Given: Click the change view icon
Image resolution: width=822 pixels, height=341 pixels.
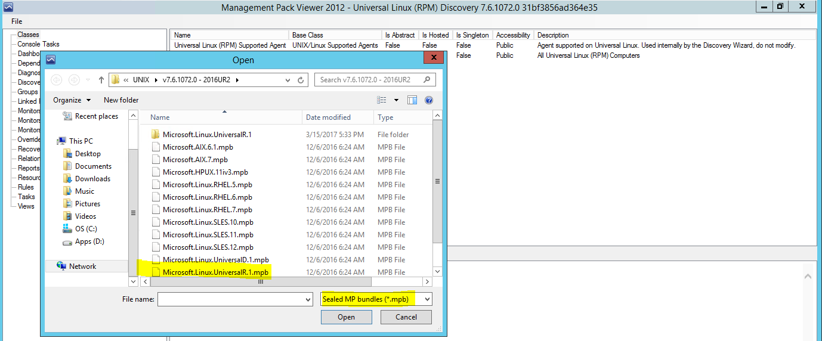Looking at the screenshot, I should pos(382,100).
